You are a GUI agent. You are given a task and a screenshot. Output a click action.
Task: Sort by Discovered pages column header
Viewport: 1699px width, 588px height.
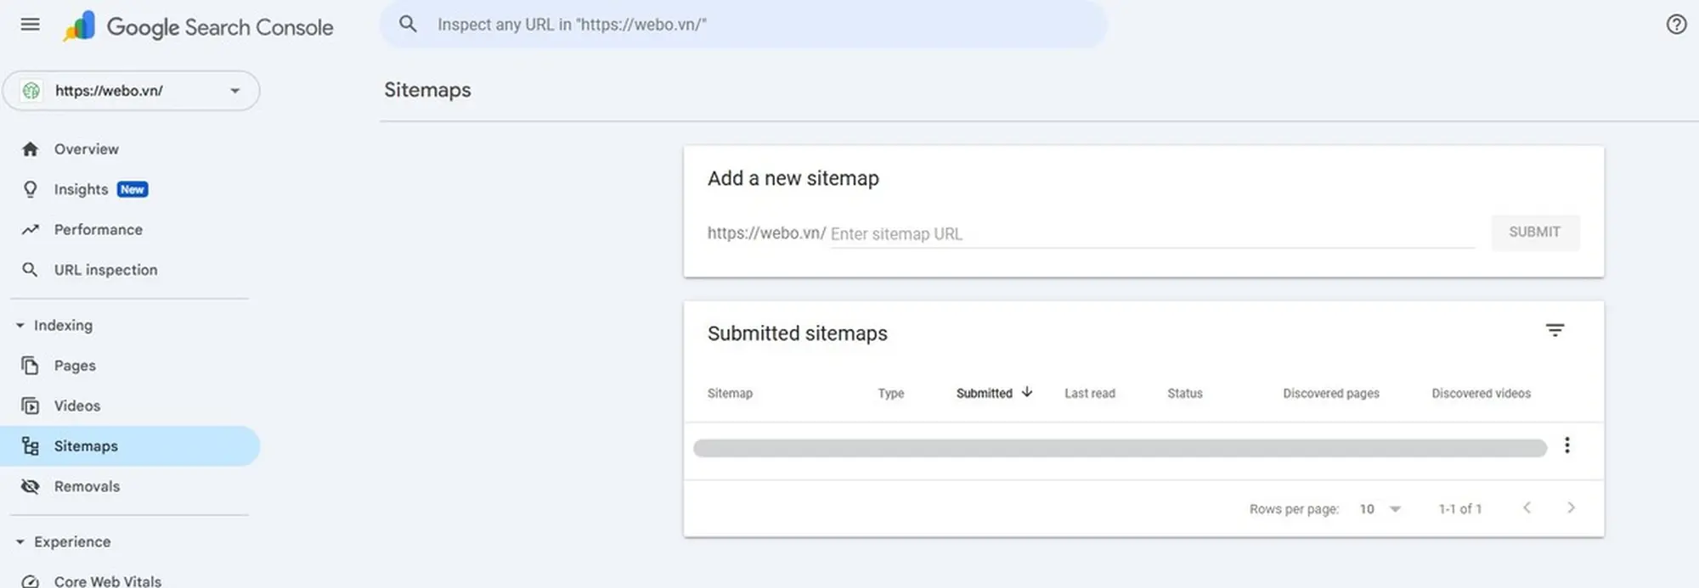click(x=1331, y=394)
